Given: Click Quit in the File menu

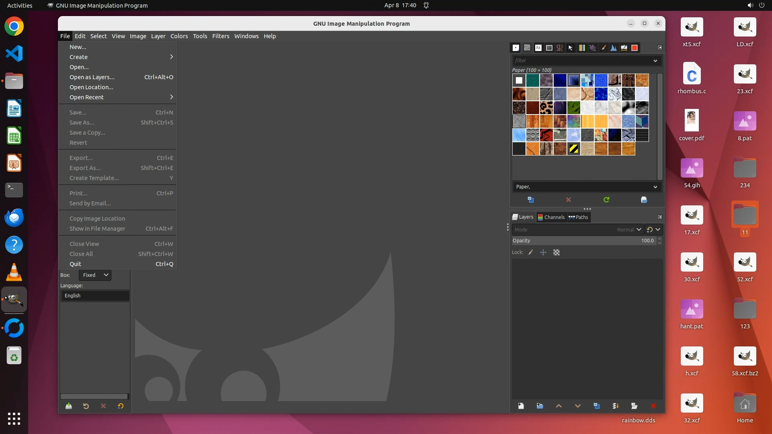Looking at the screenshot, I should pos(75,264).
